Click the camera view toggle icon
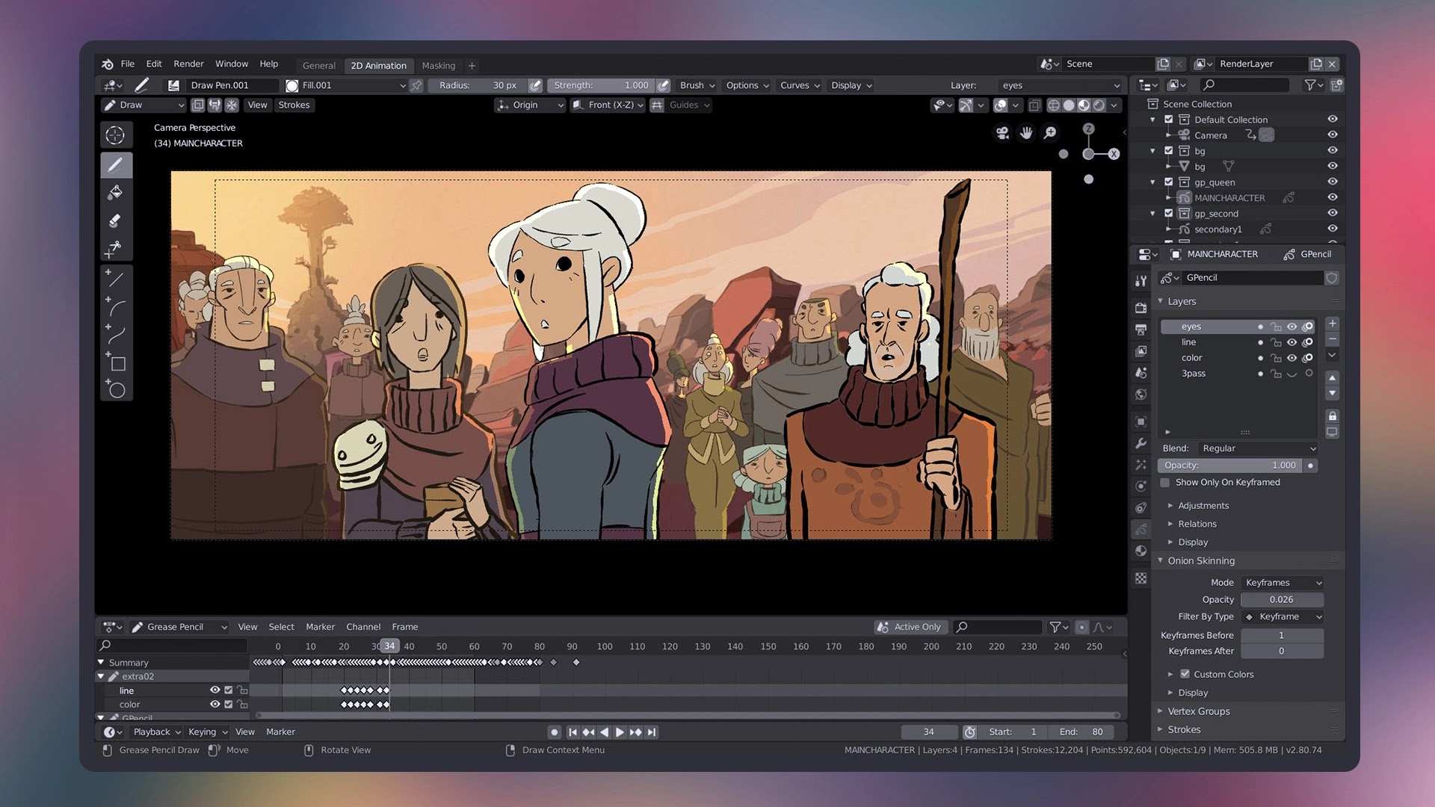Viewport: 1435px width, 807px height. click(x=1002, y=133)
